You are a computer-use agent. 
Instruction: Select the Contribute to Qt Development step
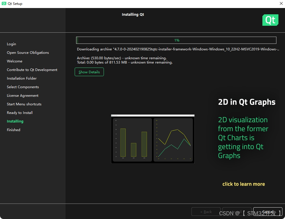[x=32, y=70]
